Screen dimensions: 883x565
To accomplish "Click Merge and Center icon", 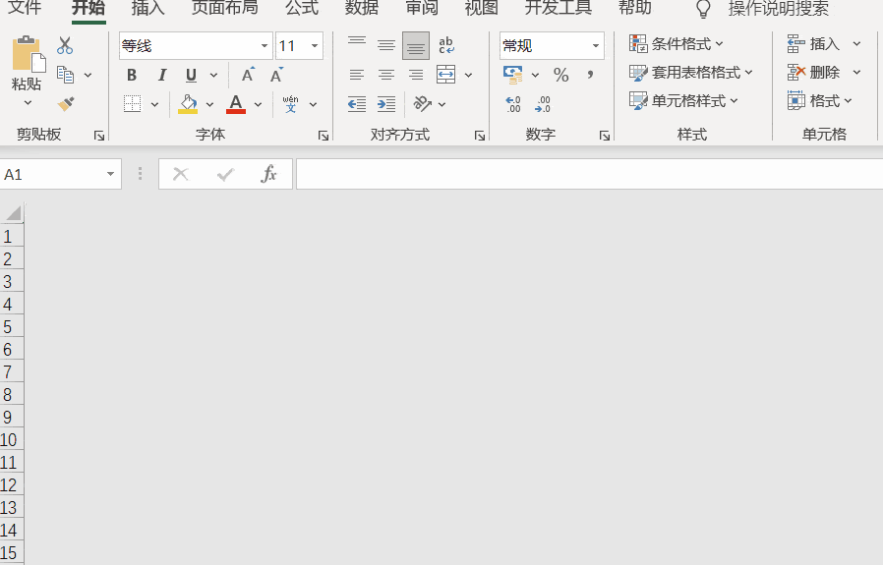I will (446, 75).
